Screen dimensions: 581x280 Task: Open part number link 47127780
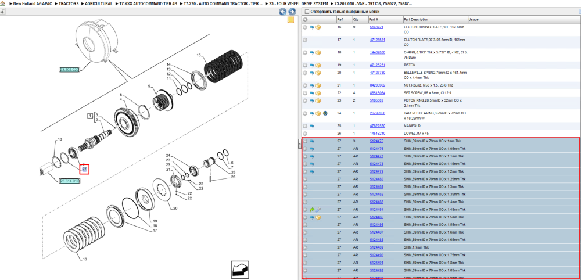click(x=377, y=73)
